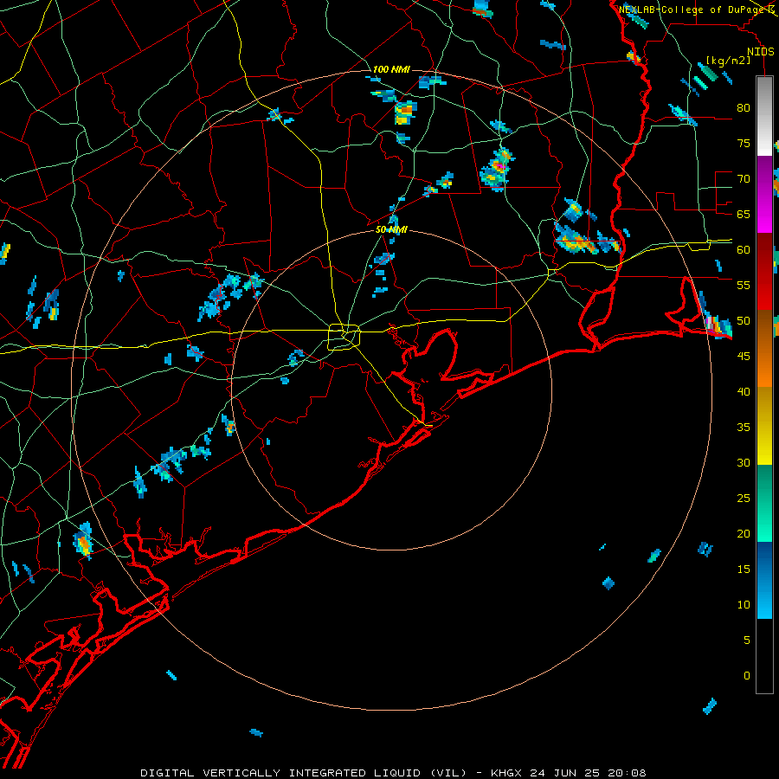The width and height of the screenshot is (779, 779).
Task: Click the scale value 65
Action: coord(744,215)
